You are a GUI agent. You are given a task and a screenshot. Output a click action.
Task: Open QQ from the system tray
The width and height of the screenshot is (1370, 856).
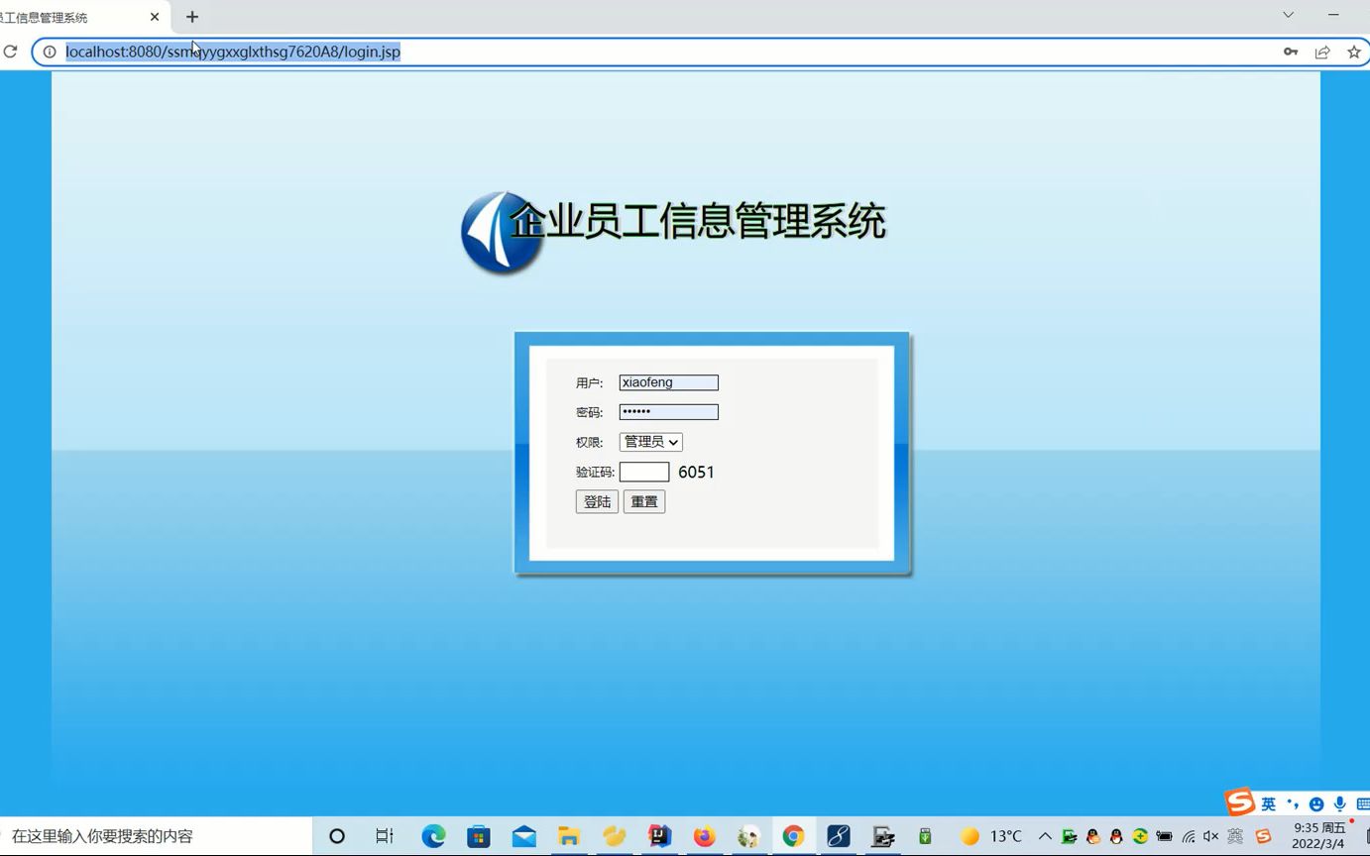tap(1116, 835)
